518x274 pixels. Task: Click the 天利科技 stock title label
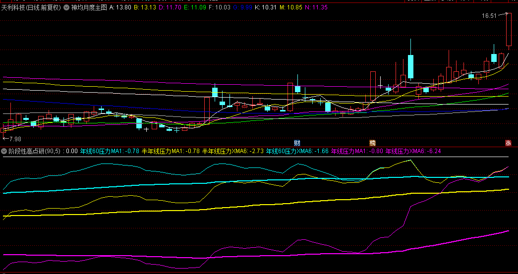click(12, 8)
